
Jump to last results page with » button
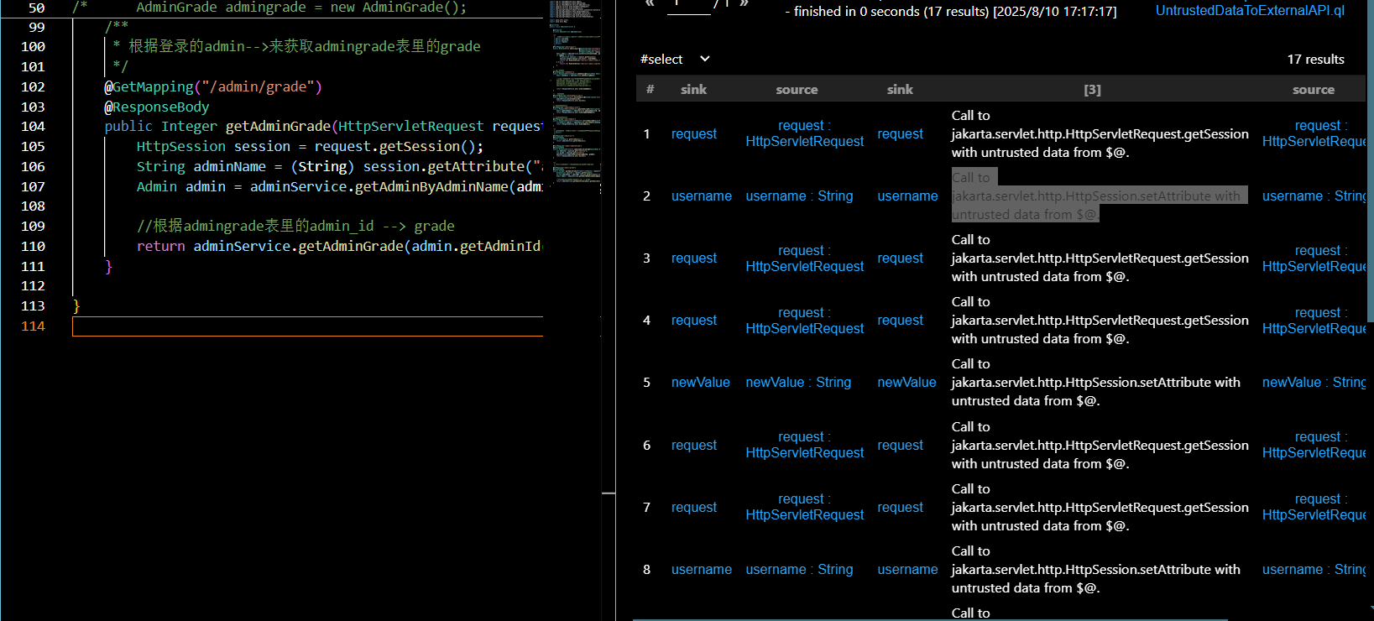point(744,3)
